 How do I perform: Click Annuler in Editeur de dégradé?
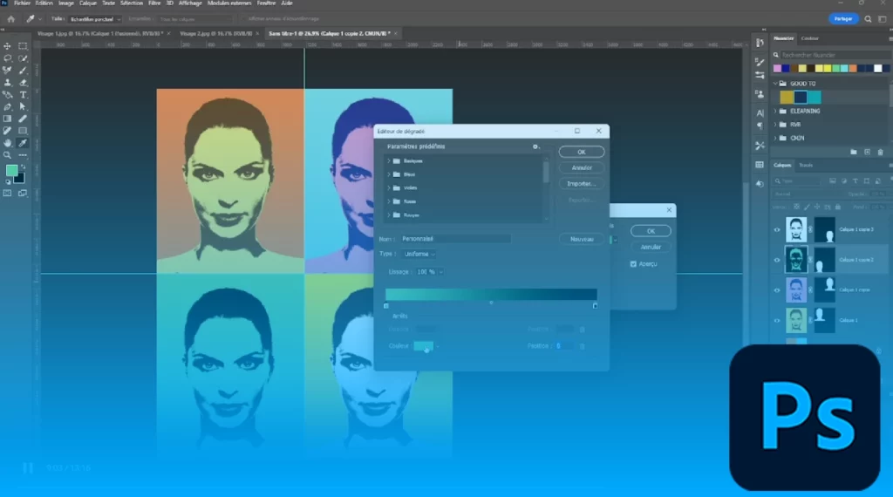582,168
